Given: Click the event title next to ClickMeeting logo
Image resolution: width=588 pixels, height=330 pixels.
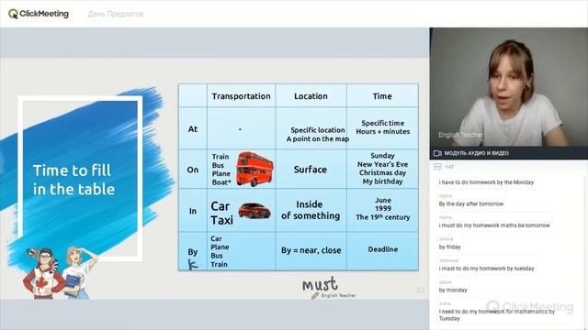Looking at the screenshot, I should 116,14.
